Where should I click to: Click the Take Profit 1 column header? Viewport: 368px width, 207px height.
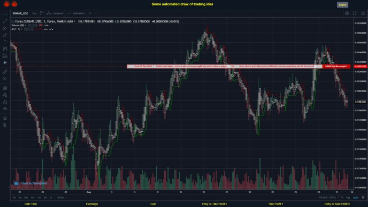pyautogui.click(x=276, y=204)
